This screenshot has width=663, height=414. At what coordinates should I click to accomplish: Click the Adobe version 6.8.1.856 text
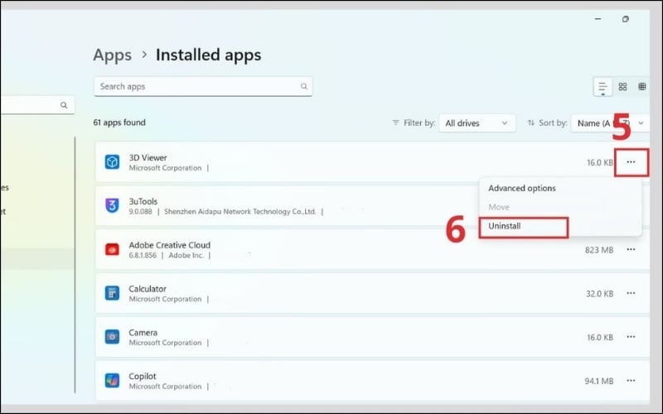click(x=143, y=256)
